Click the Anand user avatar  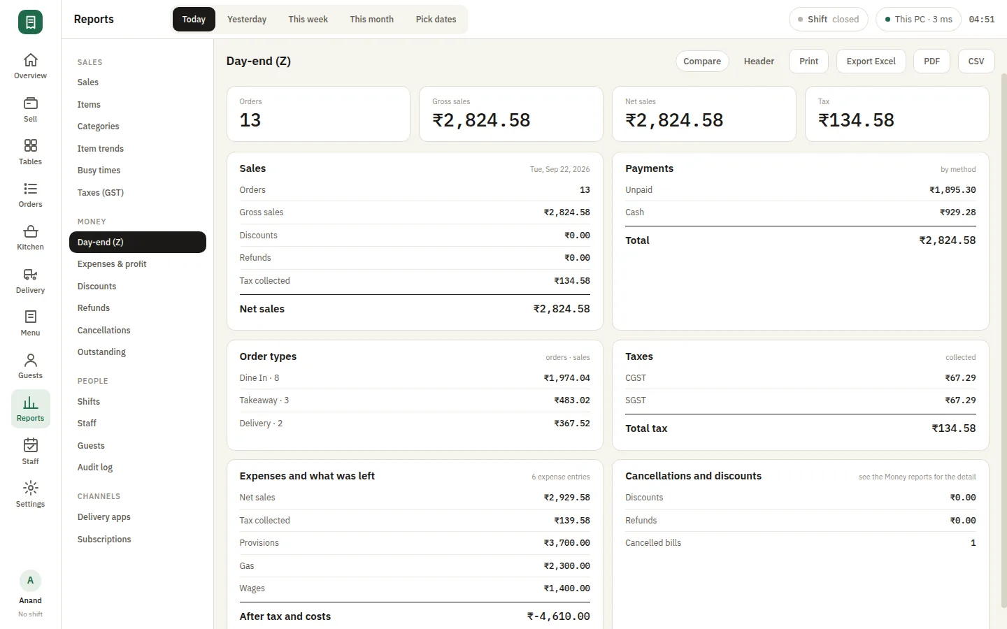pyautogui.click(x=30, y=580)
